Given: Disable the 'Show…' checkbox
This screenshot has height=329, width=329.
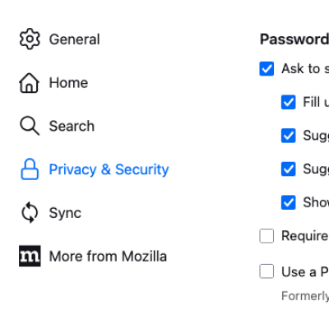Looking at the screenshot, I should pos(289,202).
